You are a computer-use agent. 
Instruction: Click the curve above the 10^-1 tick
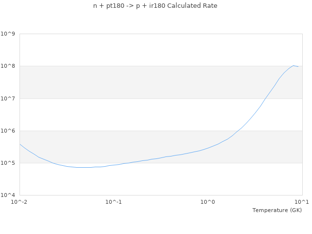coord(114,165)
